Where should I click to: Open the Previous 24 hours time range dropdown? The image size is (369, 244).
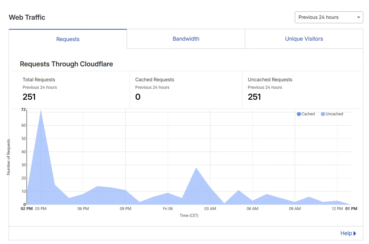pos(329,17)
